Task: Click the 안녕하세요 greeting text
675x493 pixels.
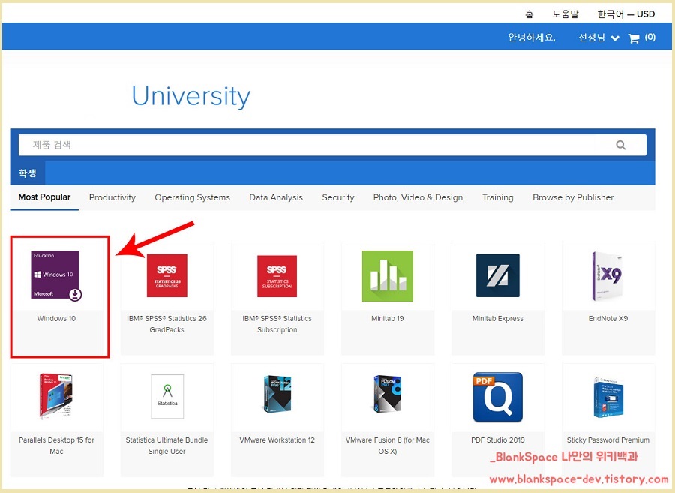Action: click(x=532, y=38)
